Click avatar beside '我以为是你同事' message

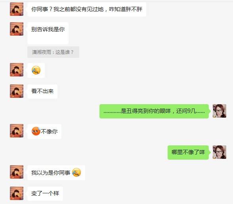(x=17, y=172)
